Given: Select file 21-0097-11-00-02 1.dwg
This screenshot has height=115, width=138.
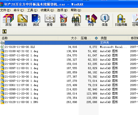Looking at the screenshot, I should pyautogui.click(x=69, y=55).
